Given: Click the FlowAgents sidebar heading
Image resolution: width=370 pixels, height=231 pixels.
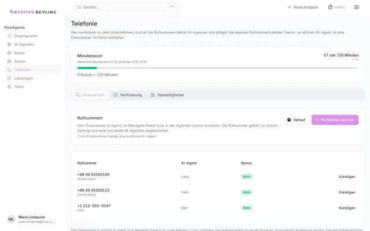Looking at the screenshot, I should [14, 28].
